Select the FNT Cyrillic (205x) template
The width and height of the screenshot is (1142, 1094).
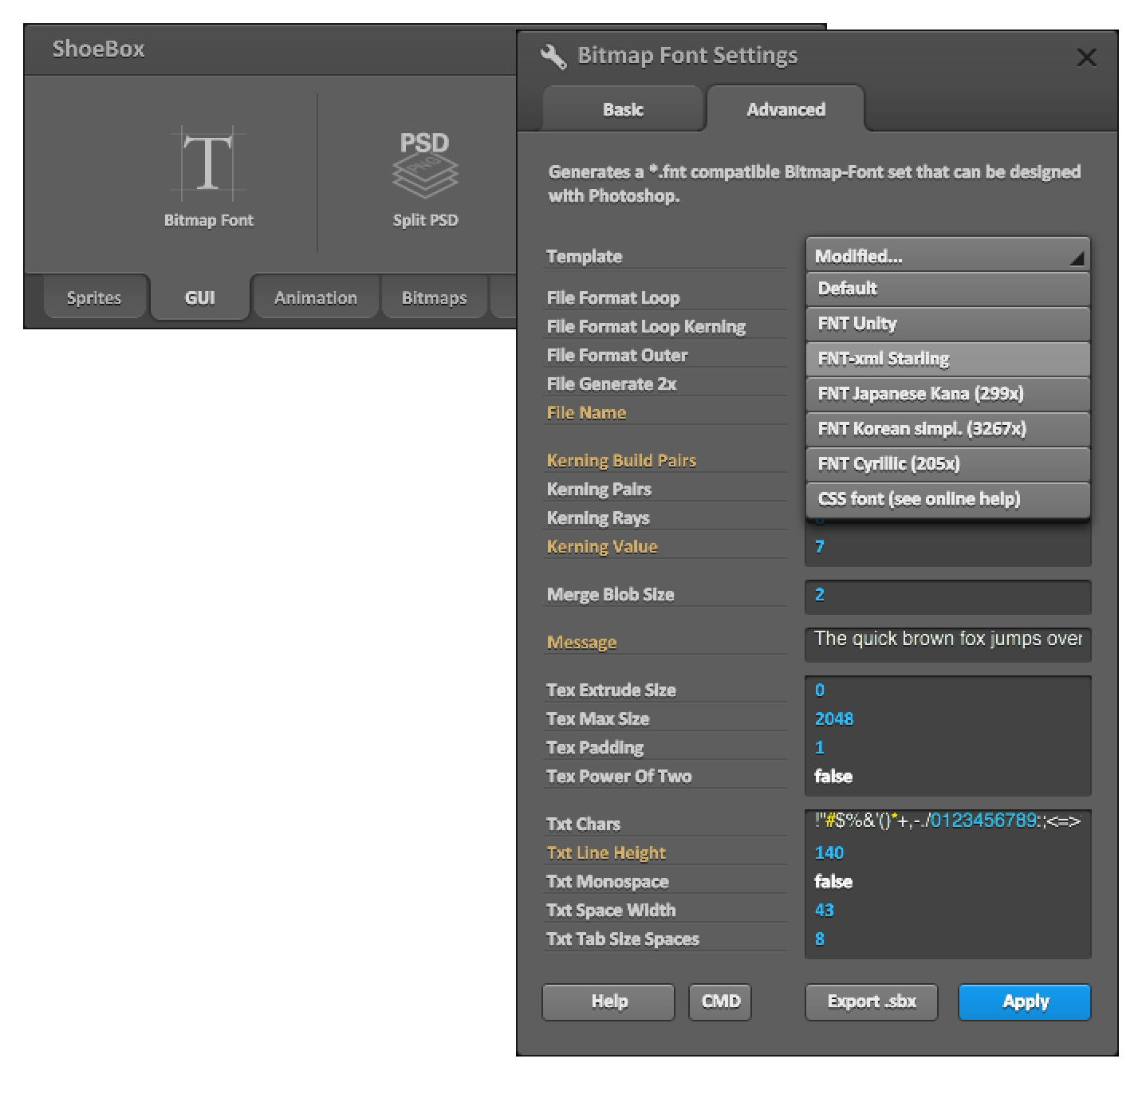pyautogui.click(x=947, y=464)
